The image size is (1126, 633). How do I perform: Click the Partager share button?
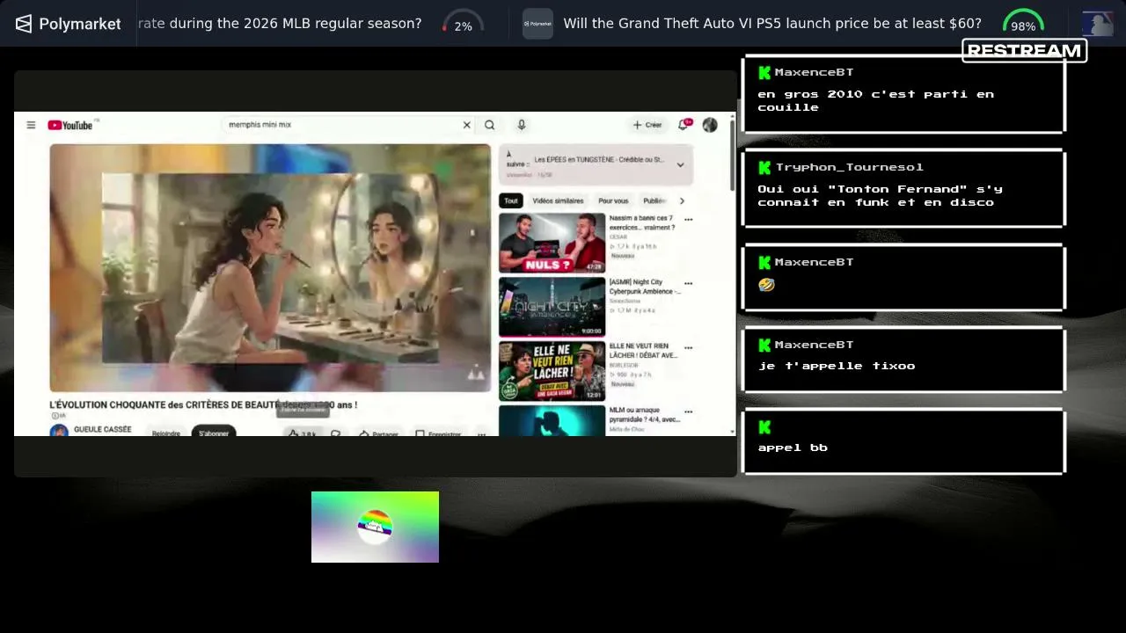coord(378,433)
